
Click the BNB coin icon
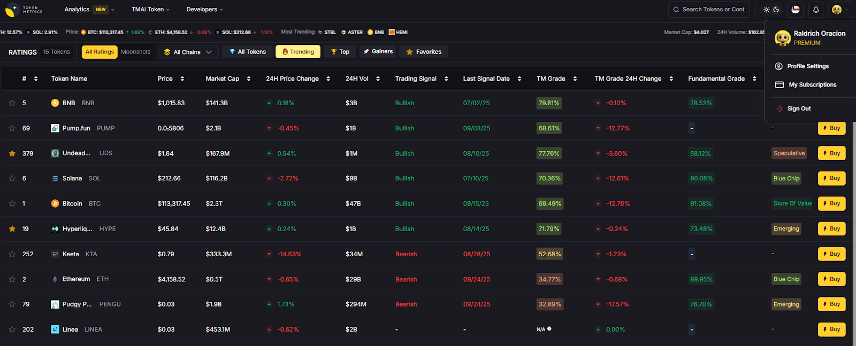point(55,103)
